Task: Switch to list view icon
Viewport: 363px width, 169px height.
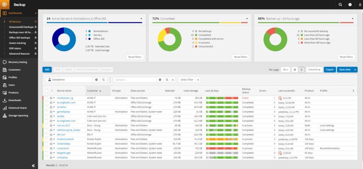Action: (x=295, y=70)
